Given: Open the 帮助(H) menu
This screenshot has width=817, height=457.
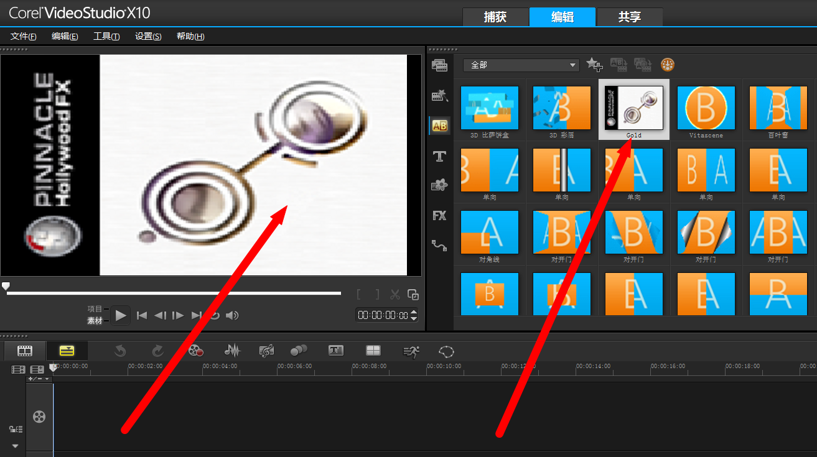Looking at the screenshot, I should (190, 37).
